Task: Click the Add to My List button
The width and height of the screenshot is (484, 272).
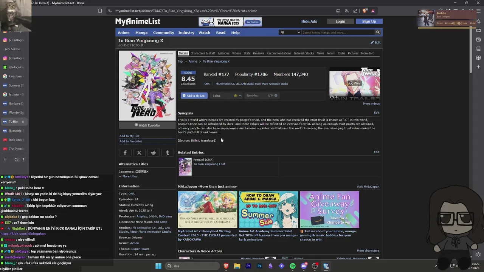Action: [x=194, y=96]
